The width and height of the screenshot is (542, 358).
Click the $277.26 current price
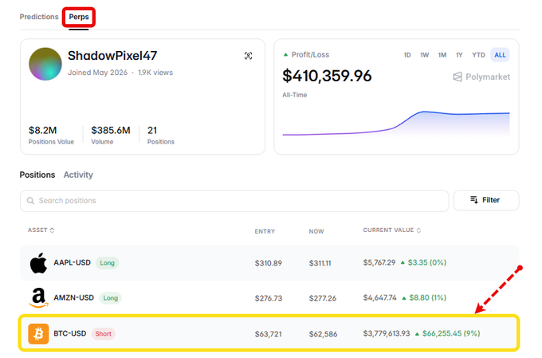point(323,298)
